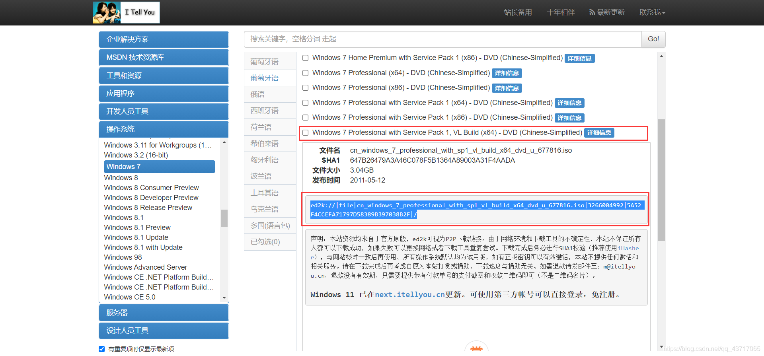Click the OS list scrollbar thumb
Viewport: 764px width, 356px height.
pyautogui.click(x=224, y=218)
